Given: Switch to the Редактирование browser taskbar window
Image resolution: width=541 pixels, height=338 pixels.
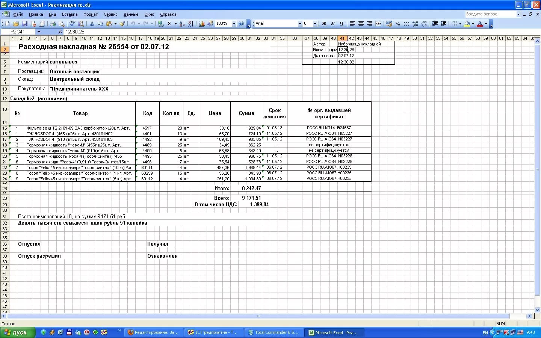Looking at the screenshot, I should click(155, 332).
